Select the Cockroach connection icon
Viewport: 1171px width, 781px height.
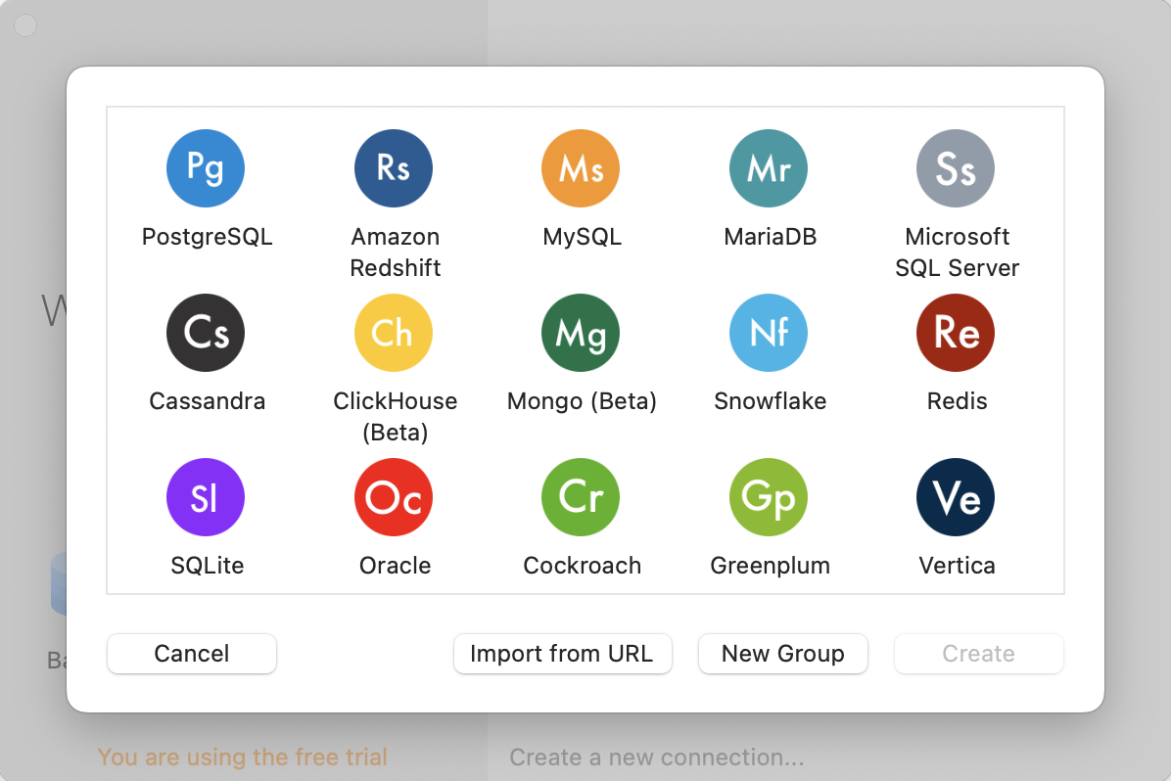[581, 497]
